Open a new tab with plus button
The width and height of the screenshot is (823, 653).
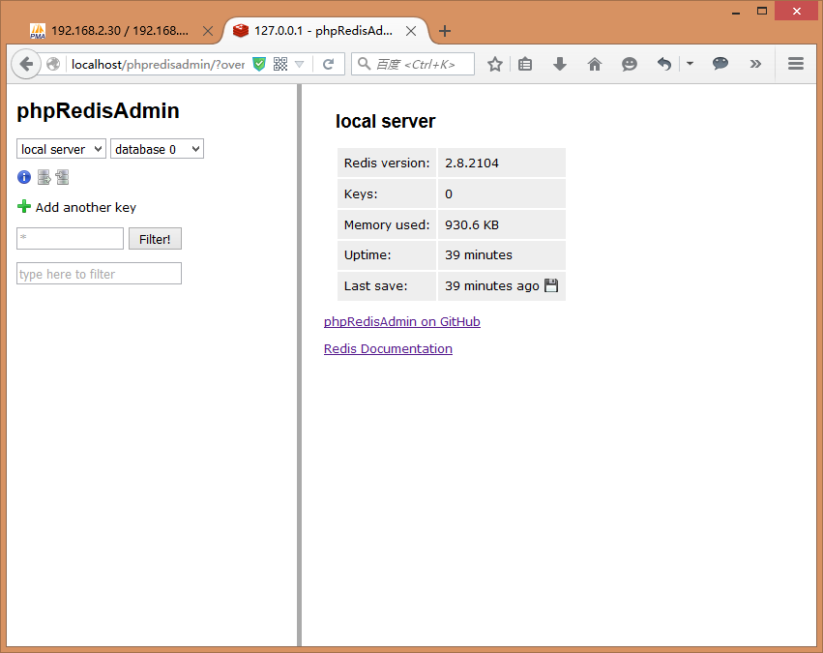[x=445, y=31]
